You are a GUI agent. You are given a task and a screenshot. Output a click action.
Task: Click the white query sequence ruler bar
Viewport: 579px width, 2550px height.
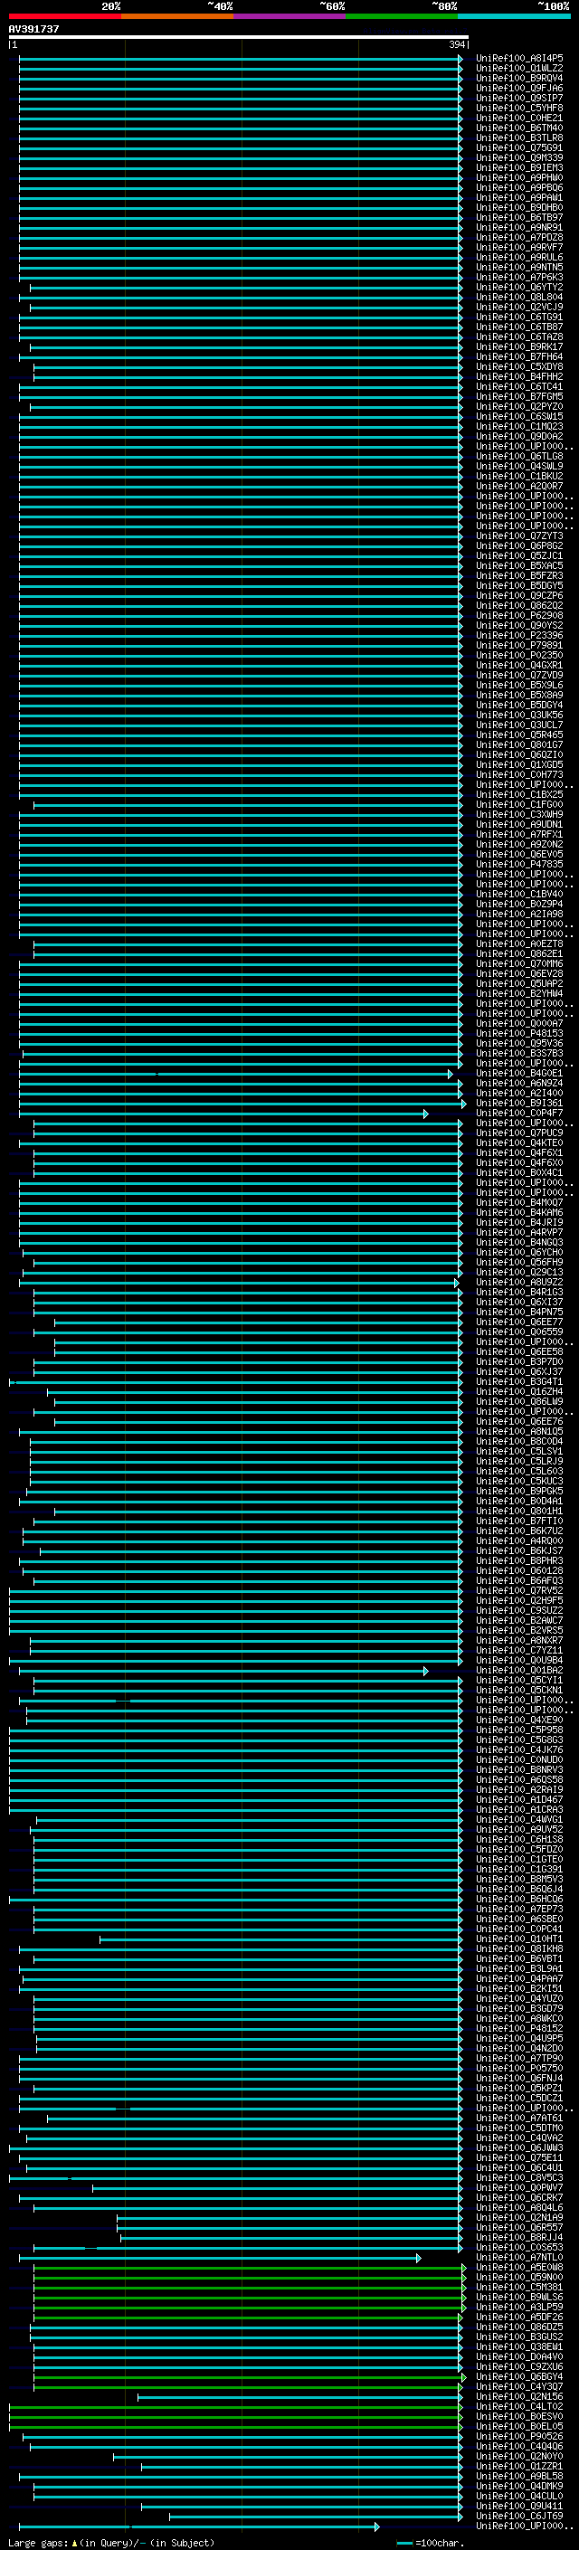pyautogui.click(x=239, y=38)
